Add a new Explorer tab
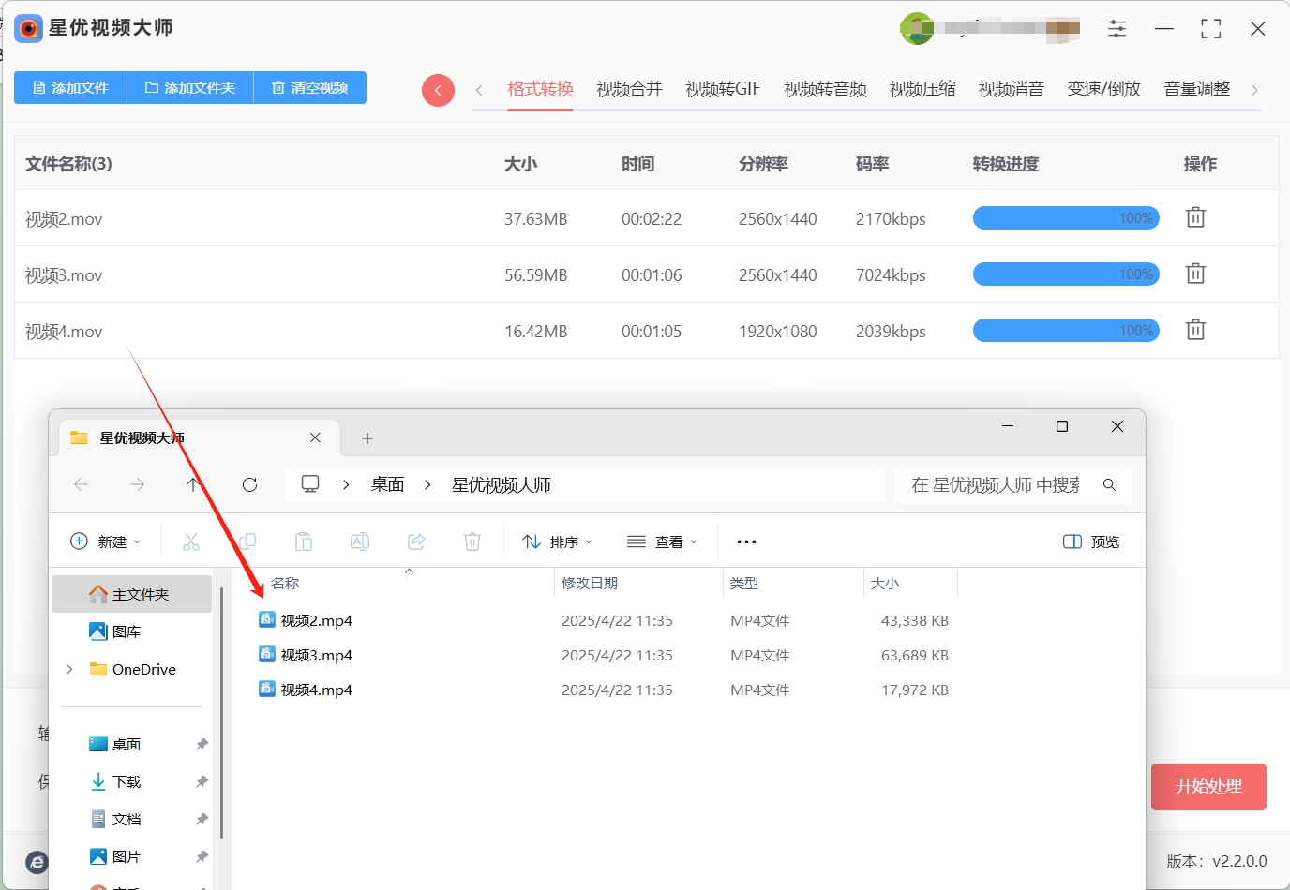The height and width of the screenshot is (890, 1290). [x=367, y=438]
